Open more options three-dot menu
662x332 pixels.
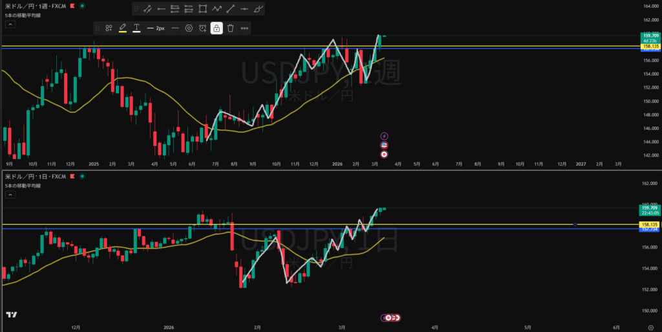244,28
